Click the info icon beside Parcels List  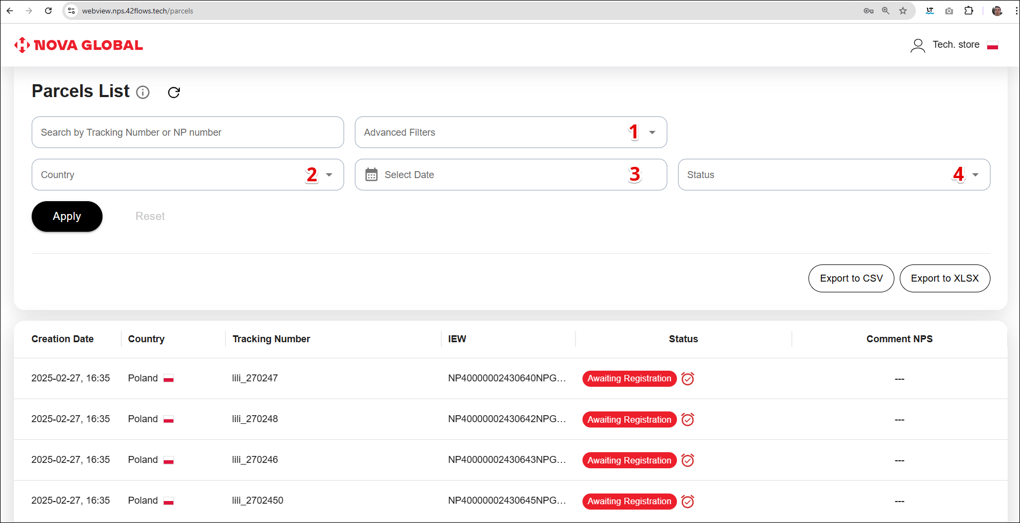click(x=143, y=92)
